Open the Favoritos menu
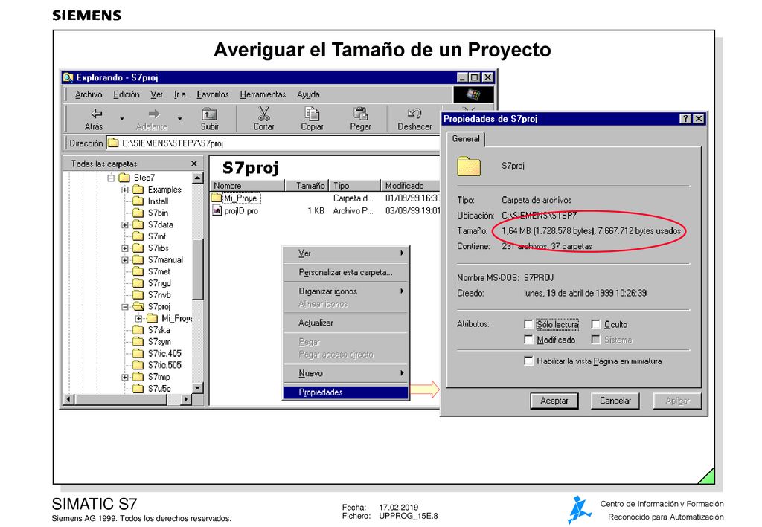 (212, 94)
